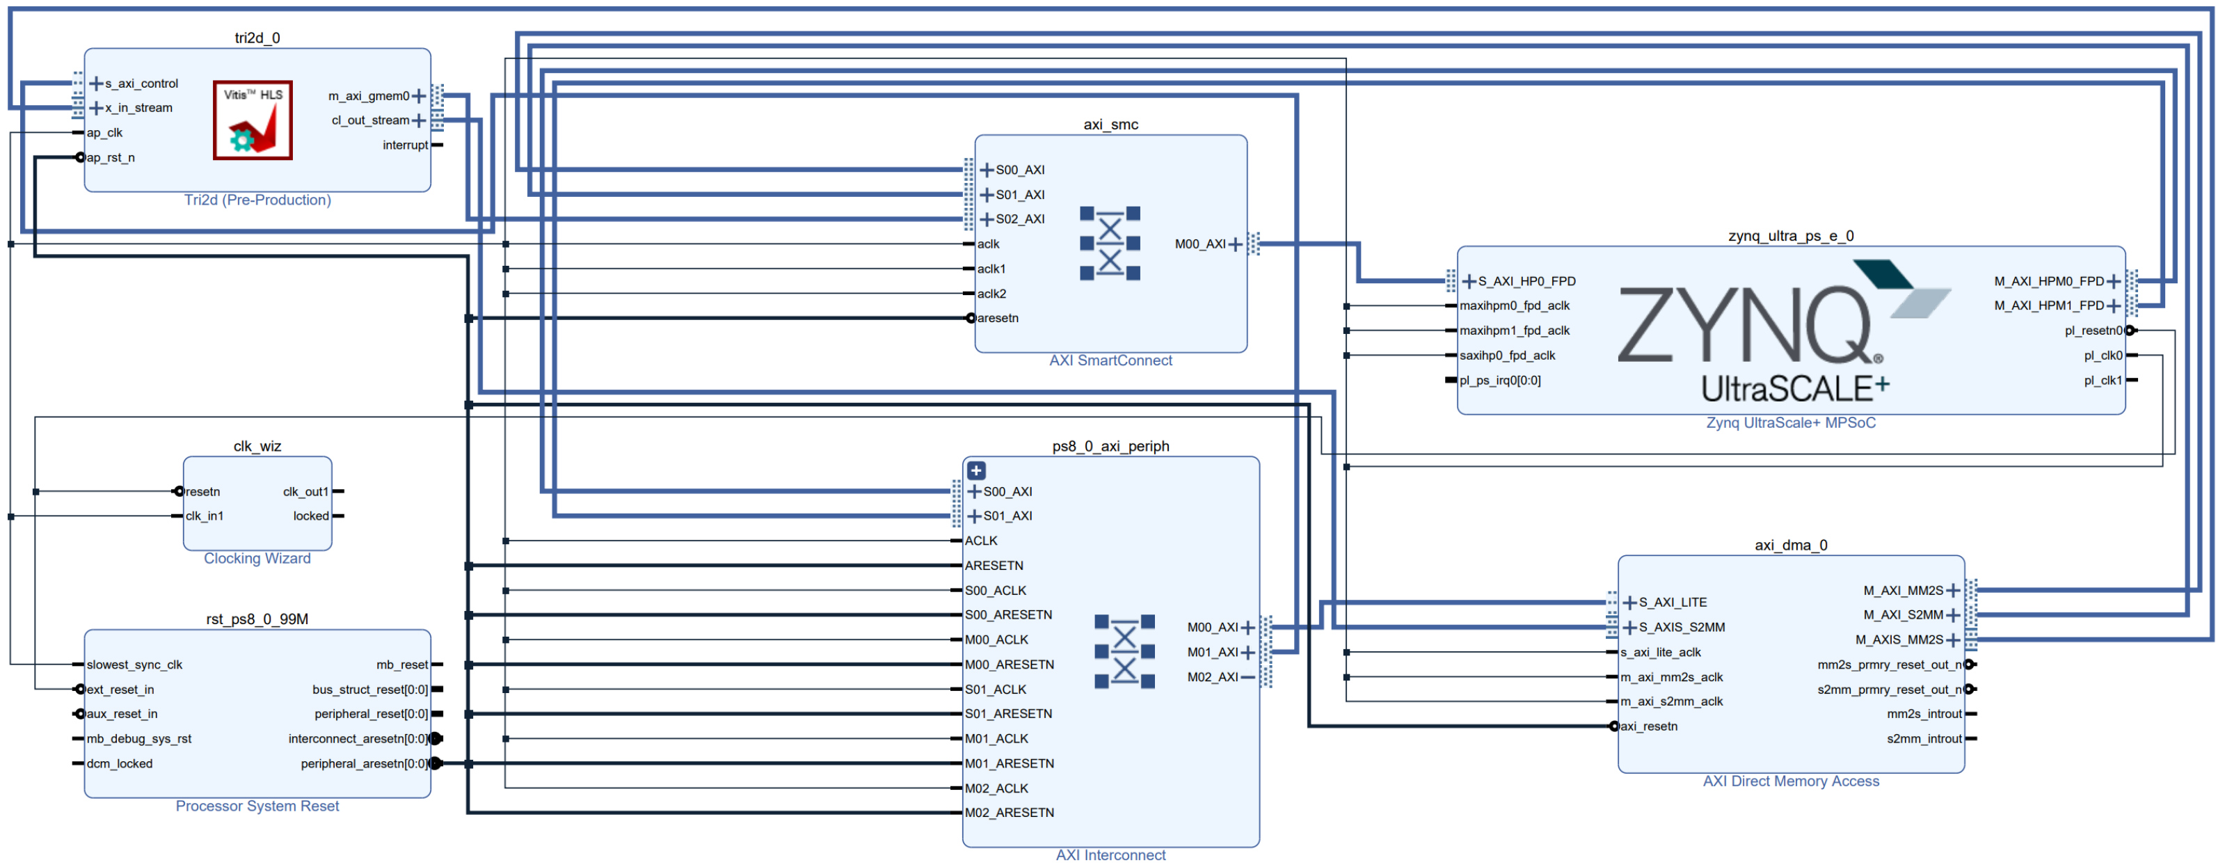Click the Tri2d (Pre-Production) label
This screenshot has height=867, width=2225.
(x=257, y=200)
